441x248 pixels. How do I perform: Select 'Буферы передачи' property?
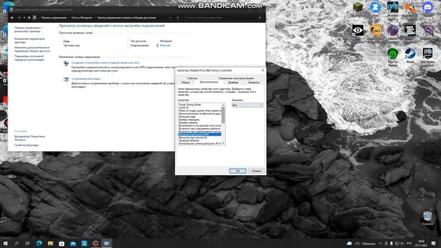[200, 120]
